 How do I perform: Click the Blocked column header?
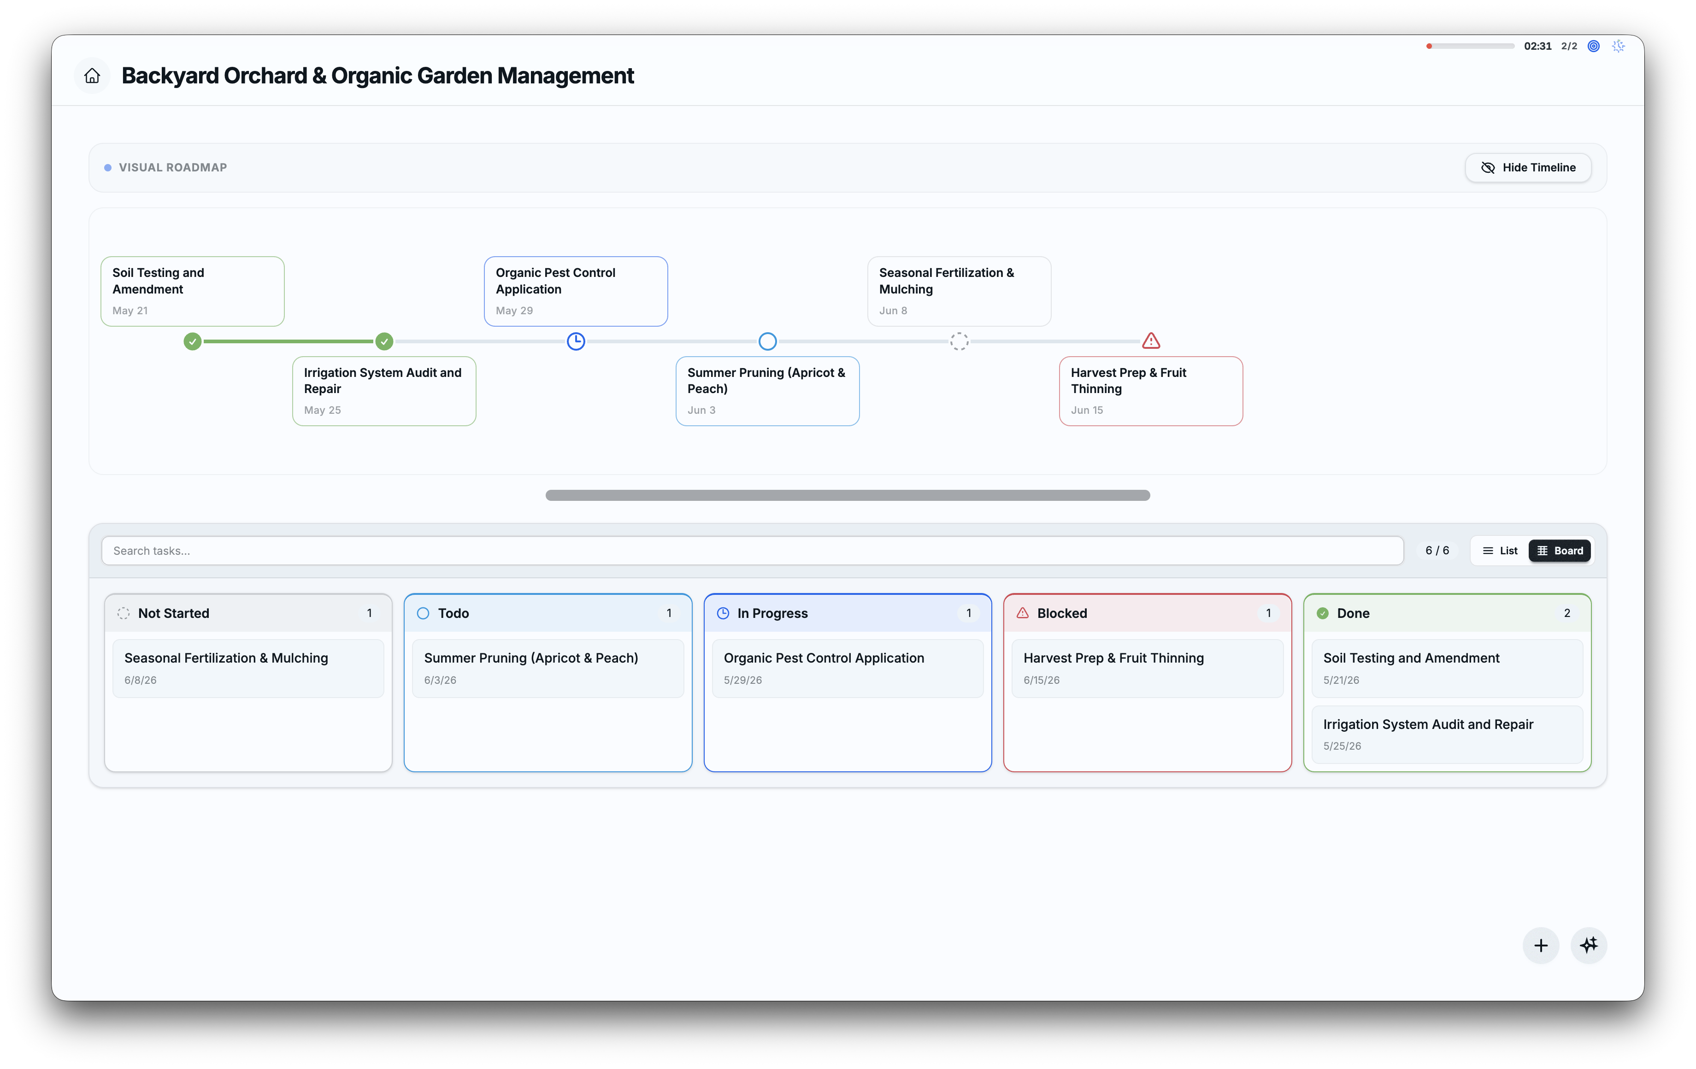[1148, 613]
